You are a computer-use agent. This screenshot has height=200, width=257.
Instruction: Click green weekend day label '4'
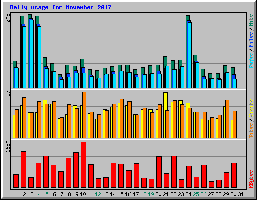tap(39, 194)
